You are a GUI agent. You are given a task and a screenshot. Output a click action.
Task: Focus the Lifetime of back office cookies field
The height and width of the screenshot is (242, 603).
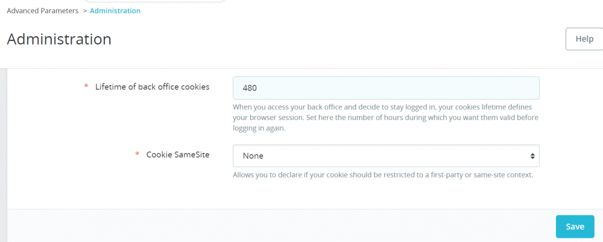[386, 88]
